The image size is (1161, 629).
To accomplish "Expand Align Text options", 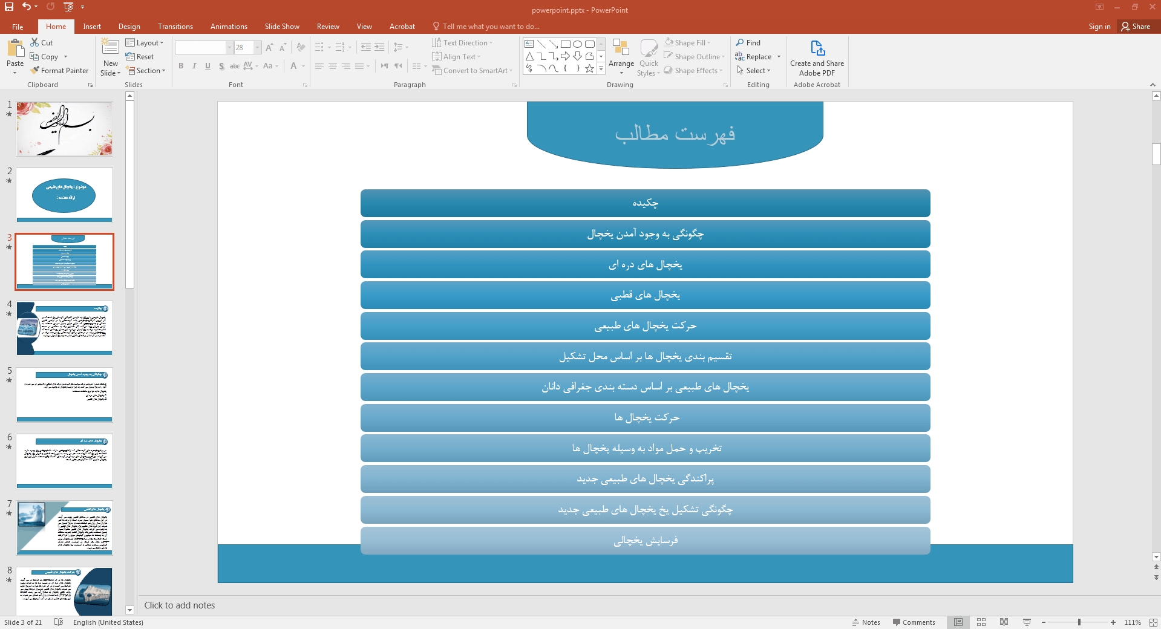I will tap(457, 56).
